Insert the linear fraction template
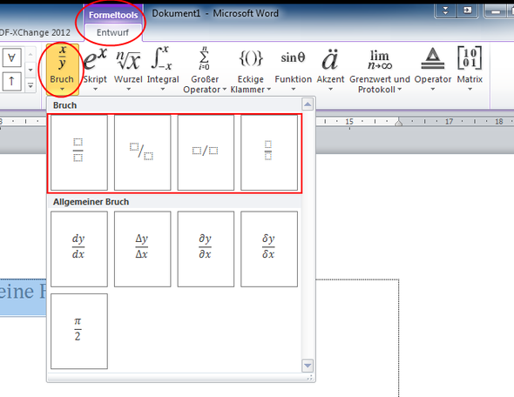 (206, 152)
